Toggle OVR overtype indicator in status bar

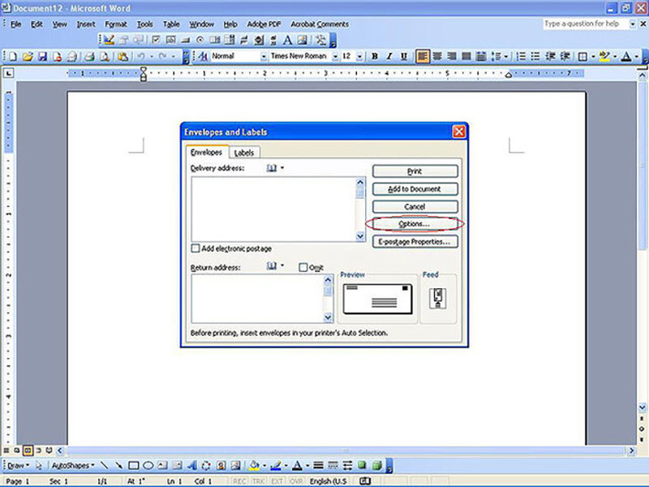tap(296, 481)
